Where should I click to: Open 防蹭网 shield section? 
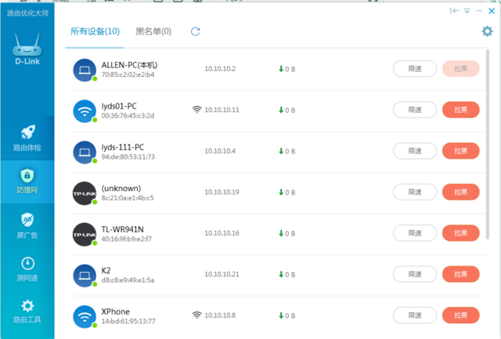pos(28,181)
